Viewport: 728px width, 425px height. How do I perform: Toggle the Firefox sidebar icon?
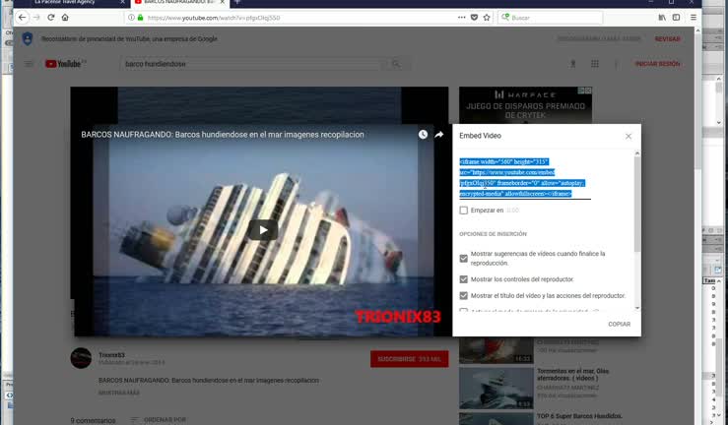point(676,17)
